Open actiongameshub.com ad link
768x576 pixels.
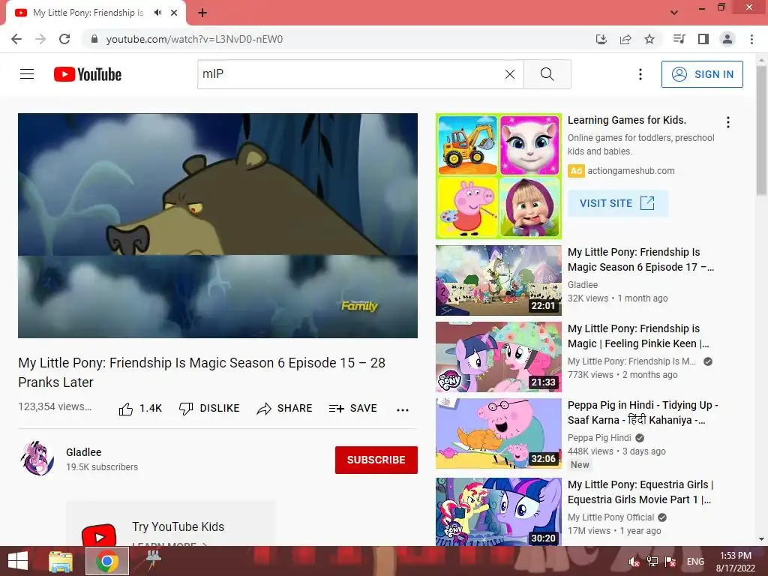[x=631, y=171]
